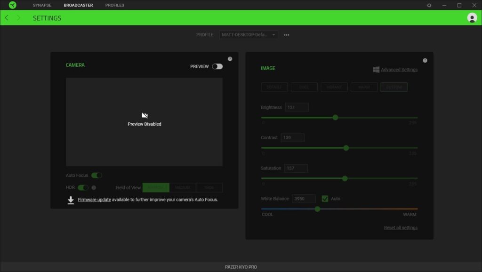Screen dimensions: 482x272
Task: Switch to the Profiles tab
Action: [x=115, y=5]
